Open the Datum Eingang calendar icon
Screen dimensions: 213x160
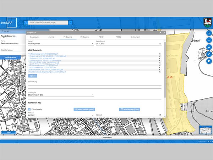160,43
